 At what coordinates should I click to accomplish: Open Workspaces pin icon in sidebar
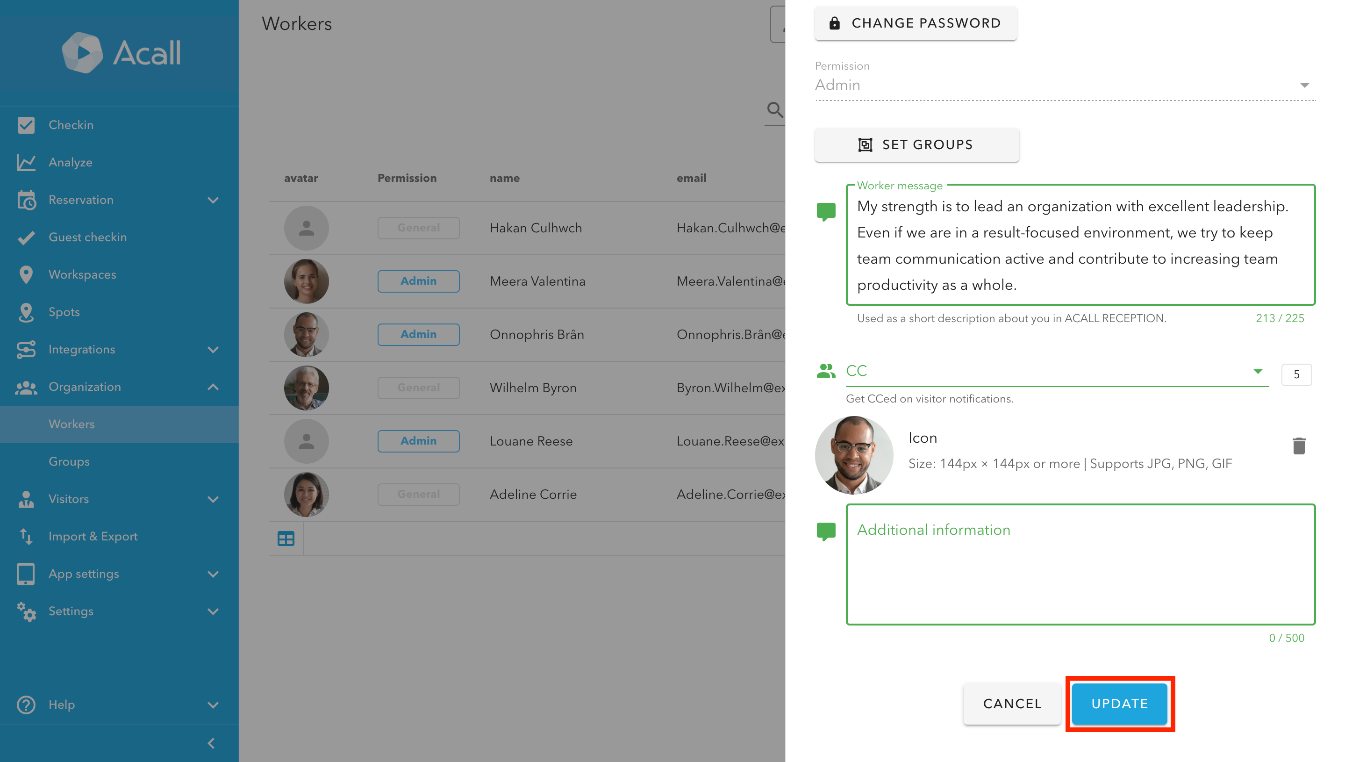26,274
